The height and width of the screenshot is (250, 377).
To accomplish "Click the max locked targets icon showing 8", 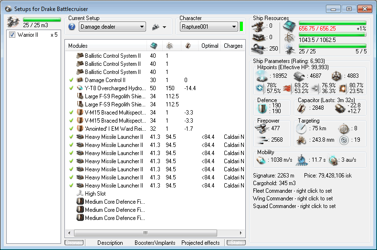I will click(343, 129).
